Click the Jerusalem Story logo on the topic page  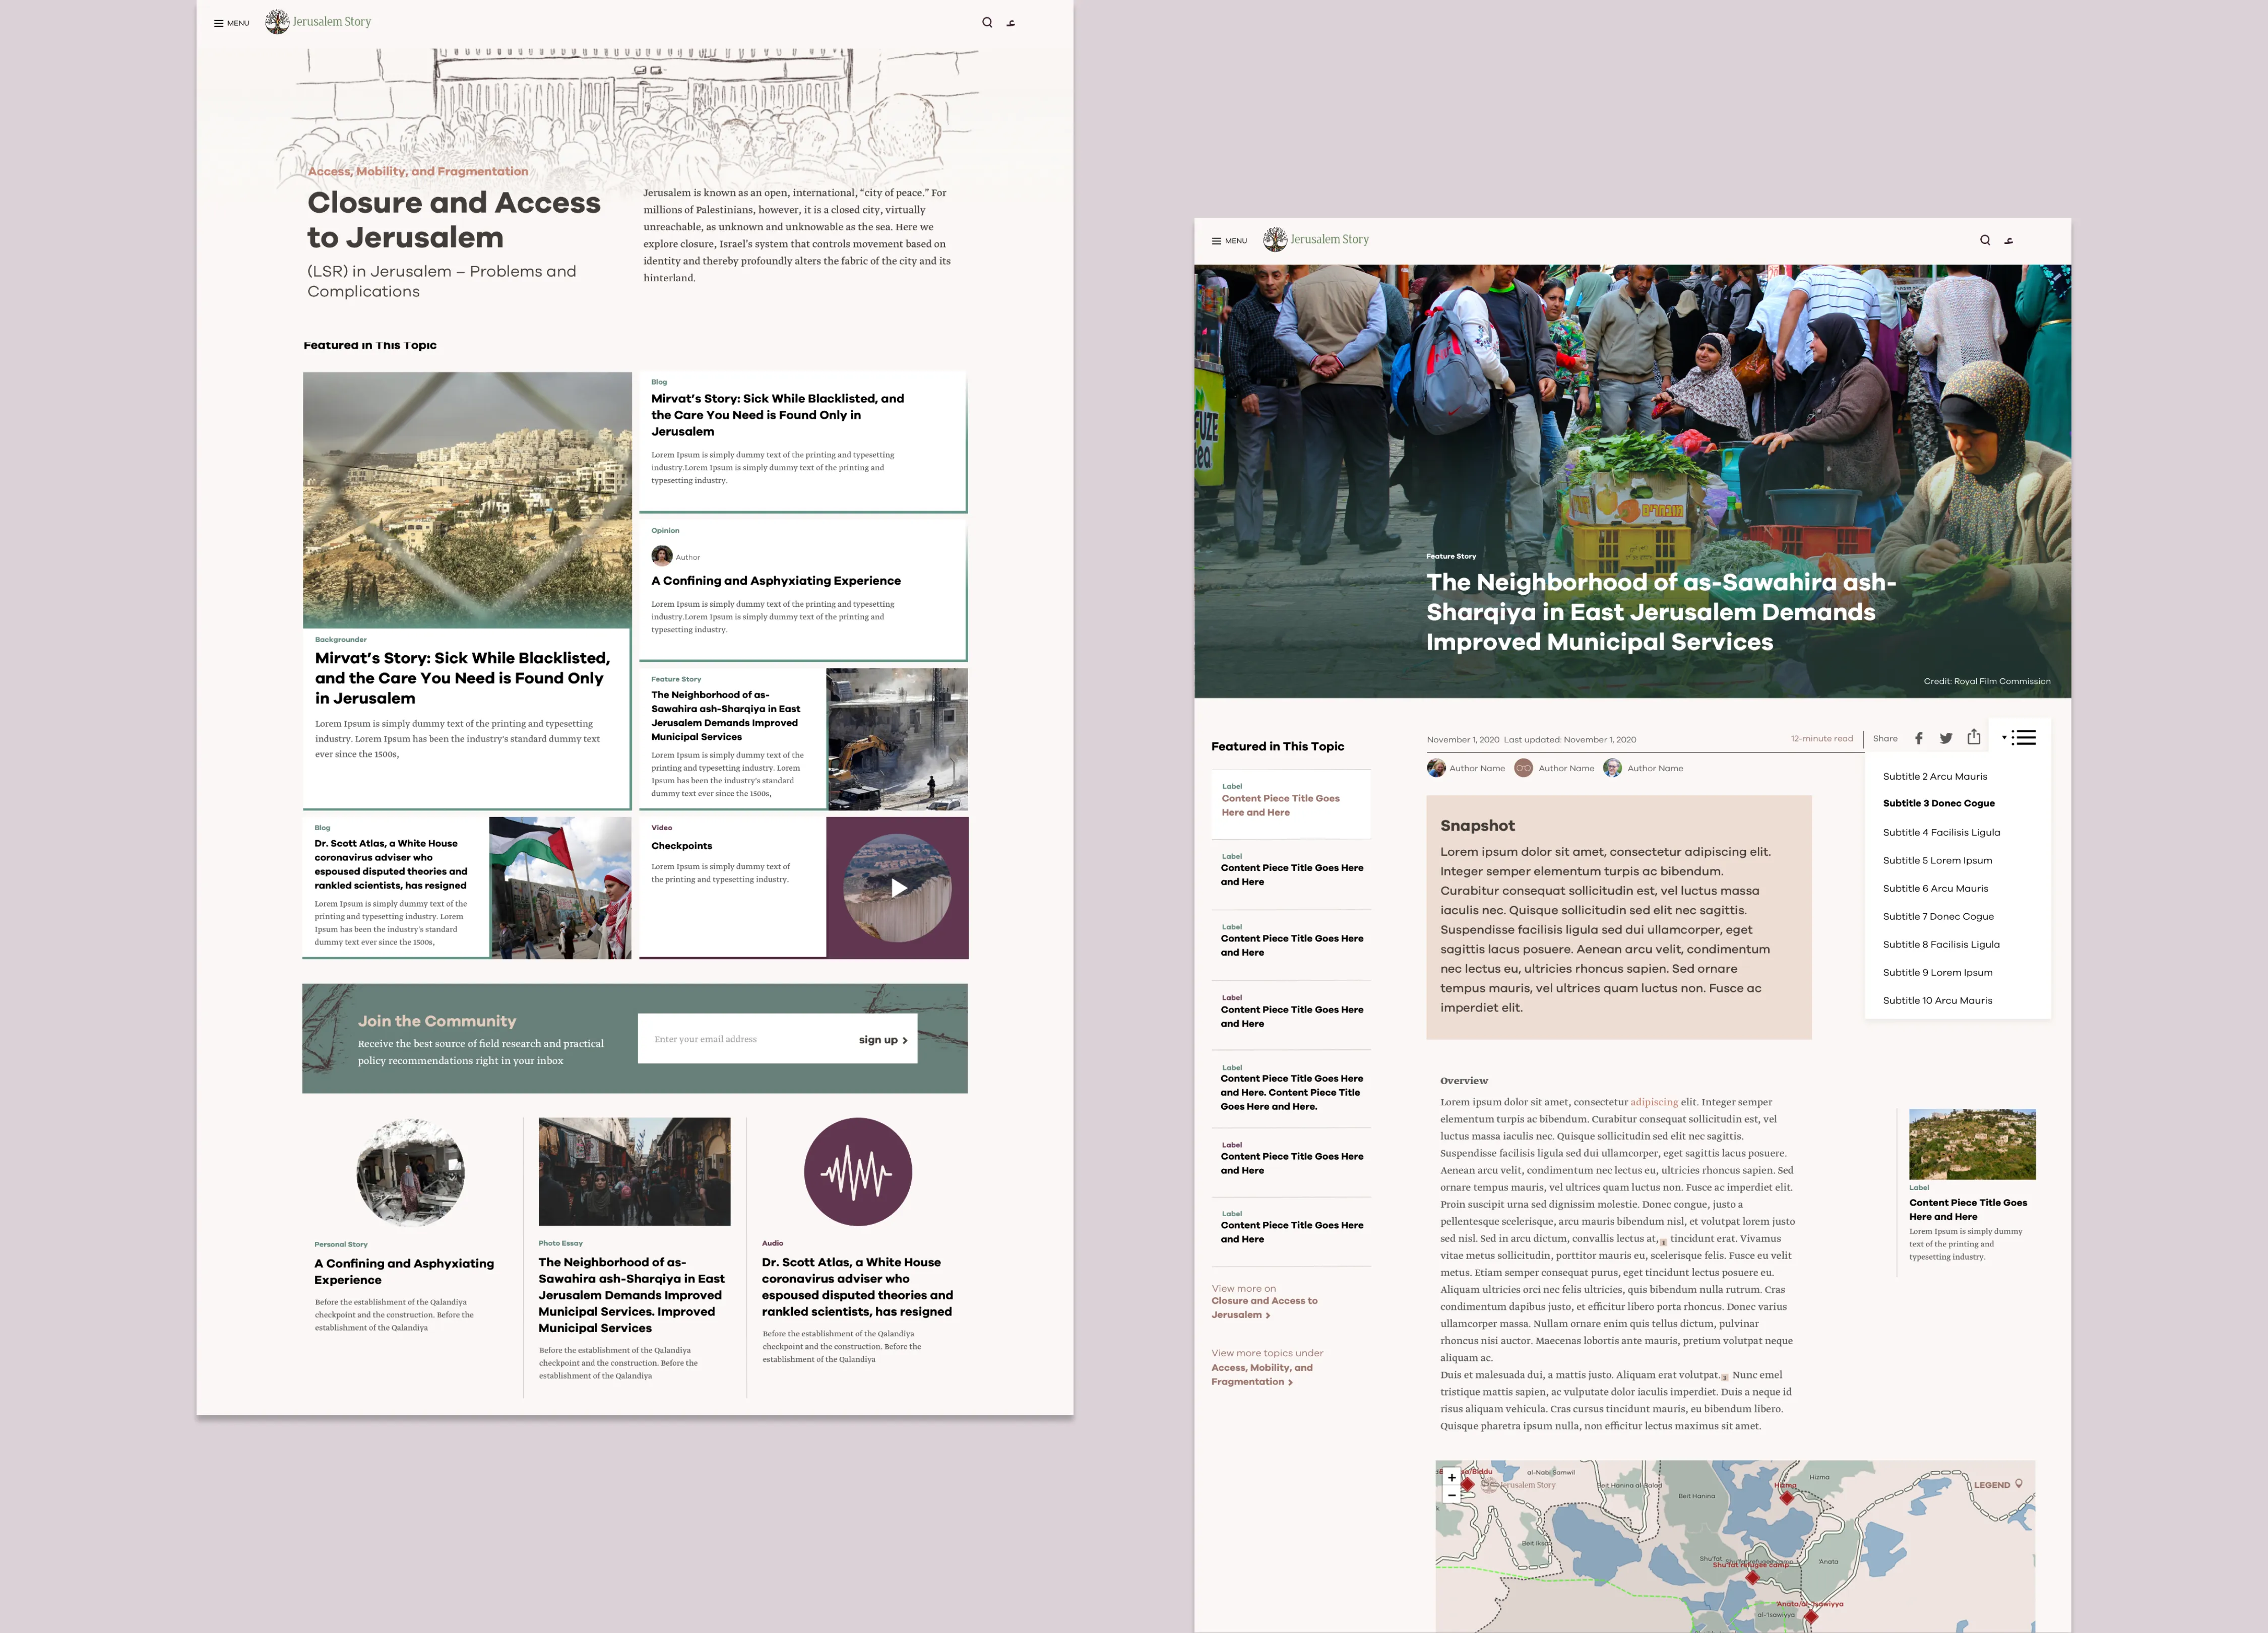point(318,21)
